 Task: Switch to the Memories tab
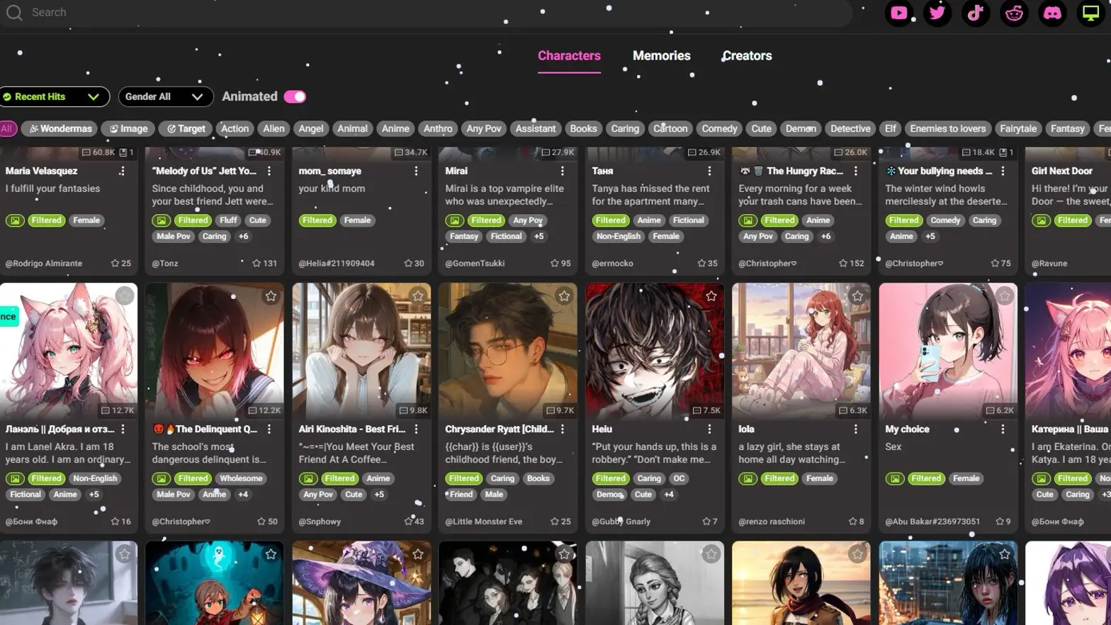(x=661, y=56)
